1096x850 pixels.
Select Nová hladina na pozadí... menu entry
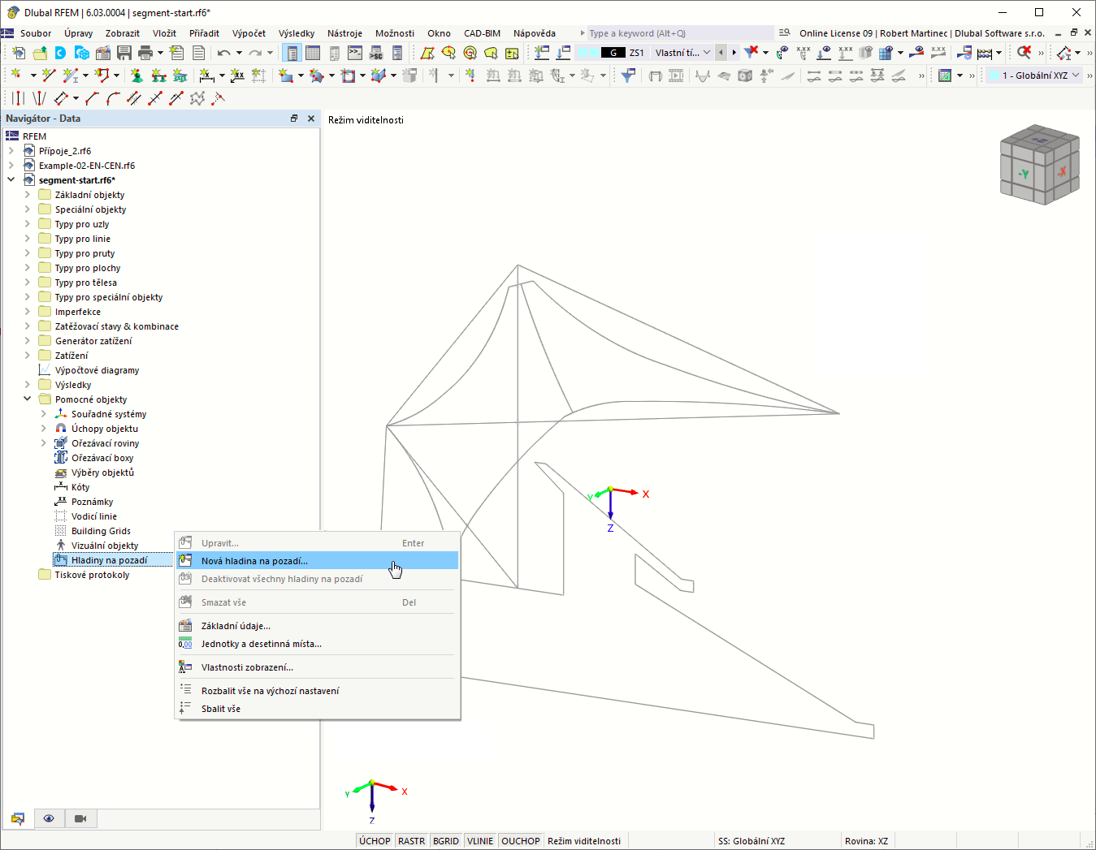click(318, 560)
